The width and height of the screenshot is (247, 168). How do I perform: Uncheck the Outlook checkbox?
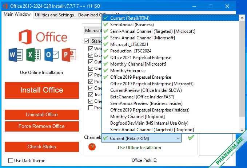click(91, 62)
